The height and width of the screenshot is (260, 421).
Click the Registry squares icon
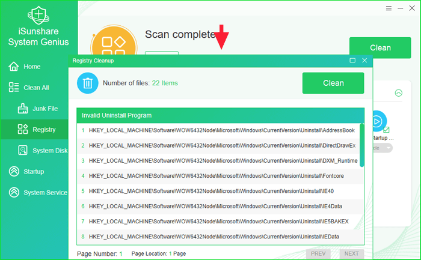pos(23,129)
